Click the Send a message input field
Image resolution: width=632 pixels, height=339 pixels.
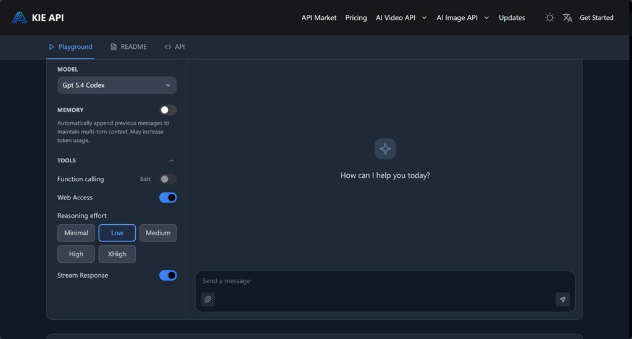click(x=376, y=281)
